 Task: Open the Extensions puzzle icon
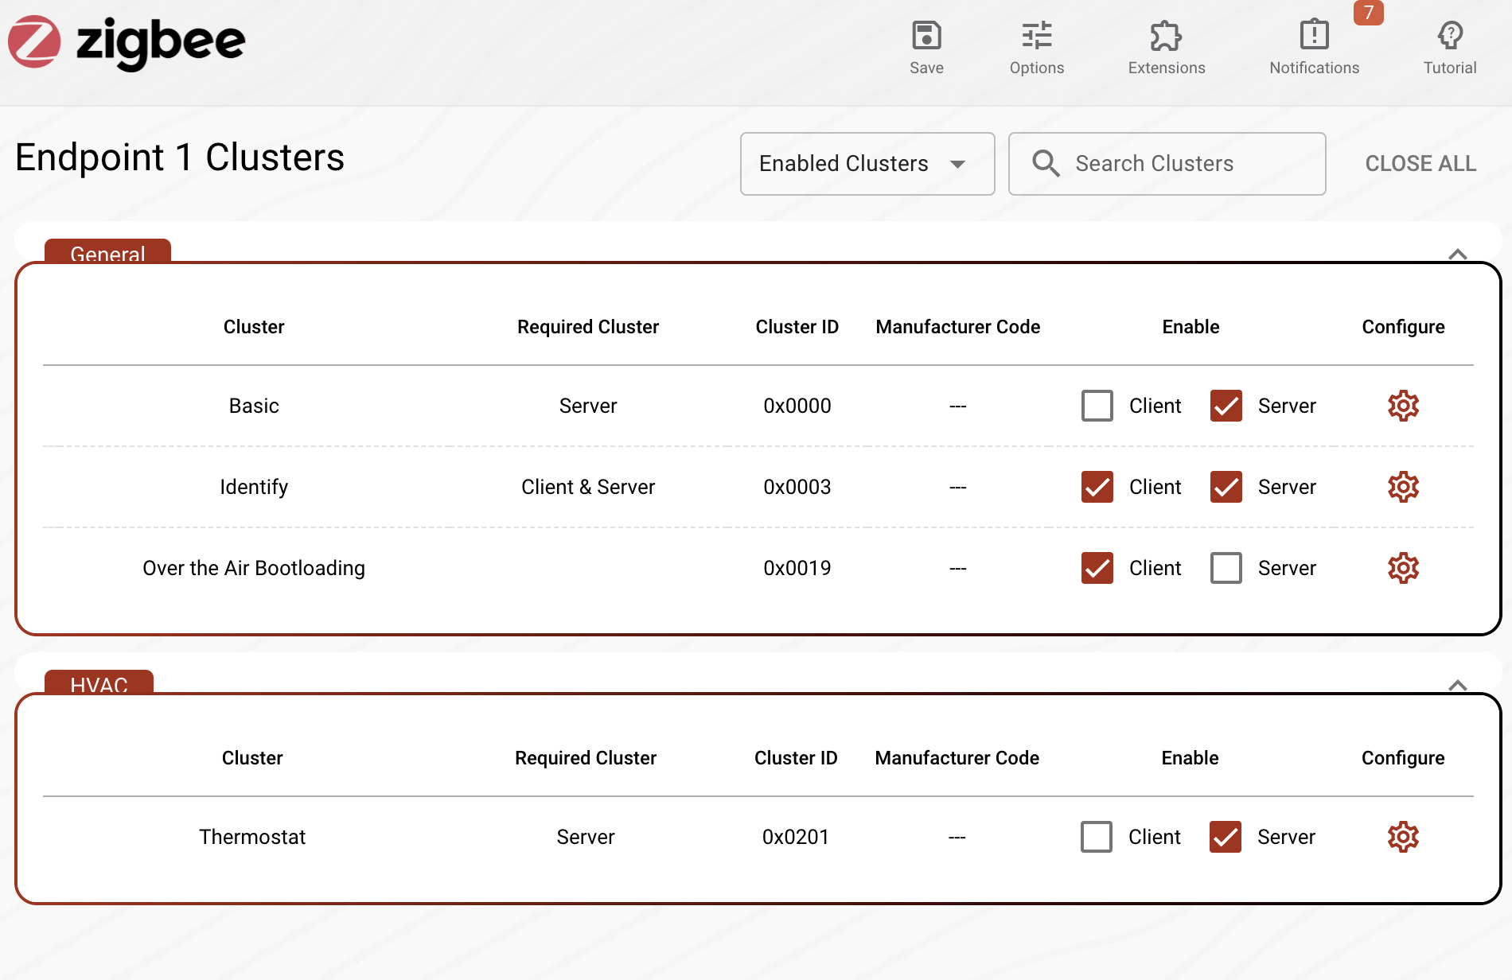(1166, 37)
